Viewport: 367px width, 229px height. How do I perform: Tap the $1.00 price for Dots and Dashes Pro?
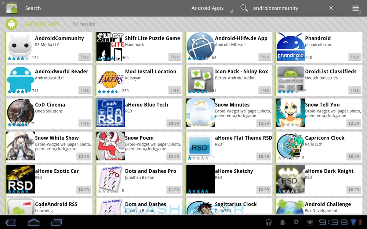[174, 190]
